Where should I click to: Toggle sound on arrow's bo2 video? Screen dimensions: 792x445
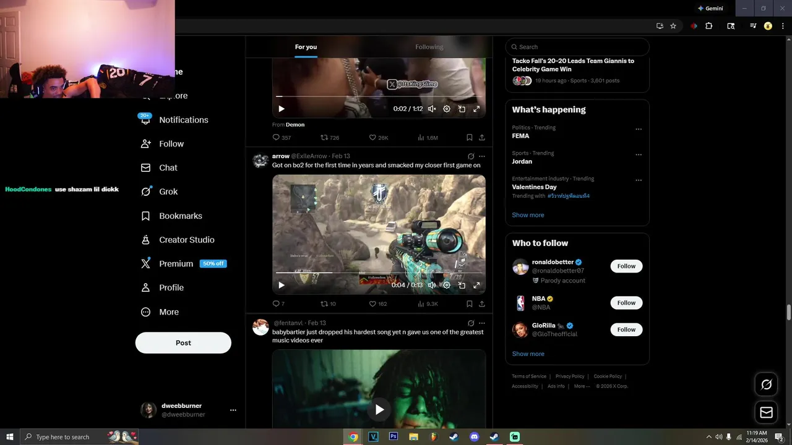click(x=432, y=285)
